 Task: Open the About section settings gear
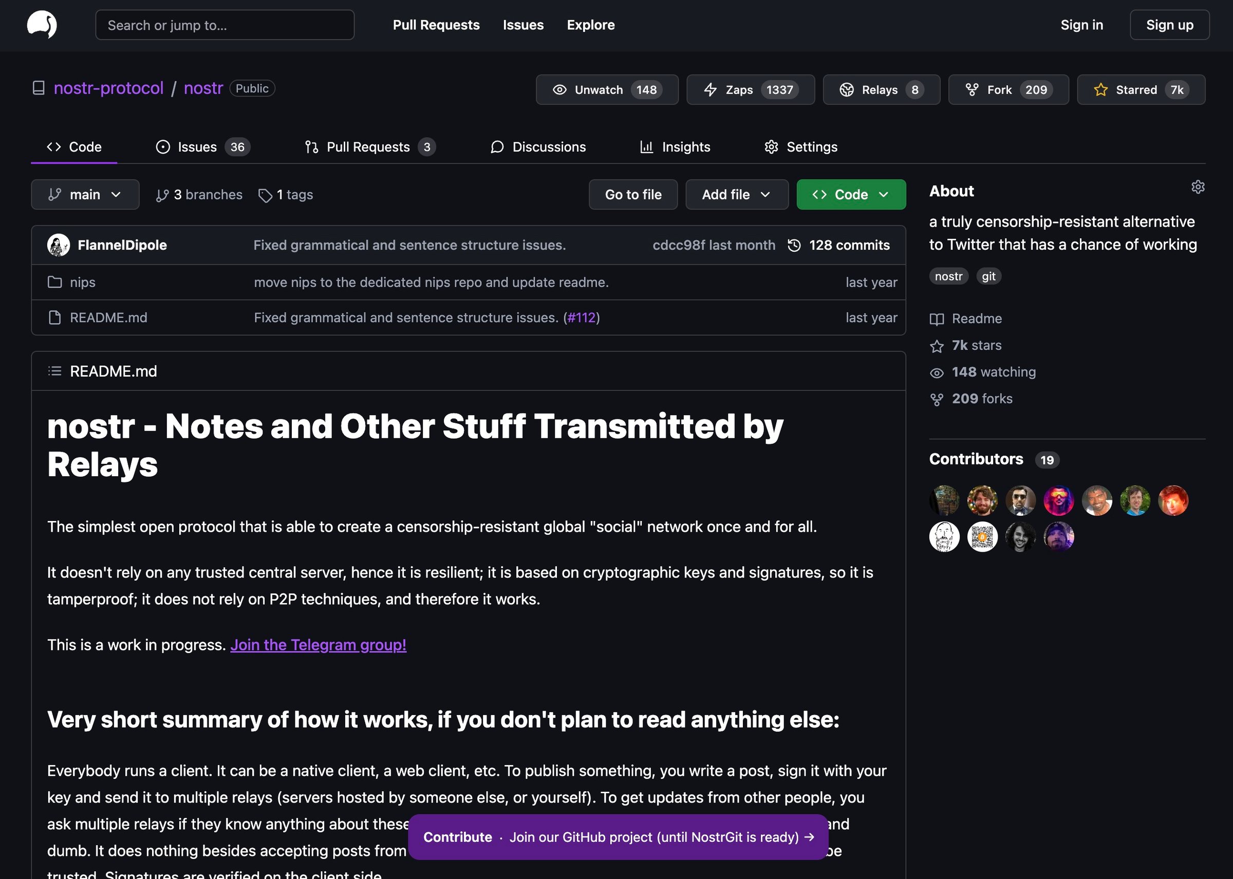[x=1198, y=188]
